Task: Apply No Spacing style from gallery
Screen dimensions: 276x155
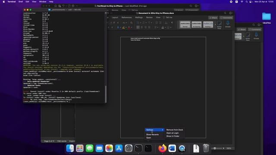Action: coord(197,25)
